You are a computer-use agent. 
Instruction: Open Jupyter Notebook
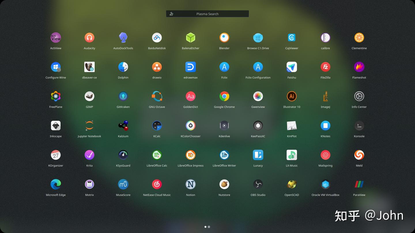(89, 126)
